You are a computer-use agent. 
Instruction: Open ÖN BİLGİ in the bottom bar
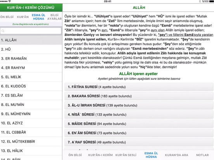tap(75, 155)
